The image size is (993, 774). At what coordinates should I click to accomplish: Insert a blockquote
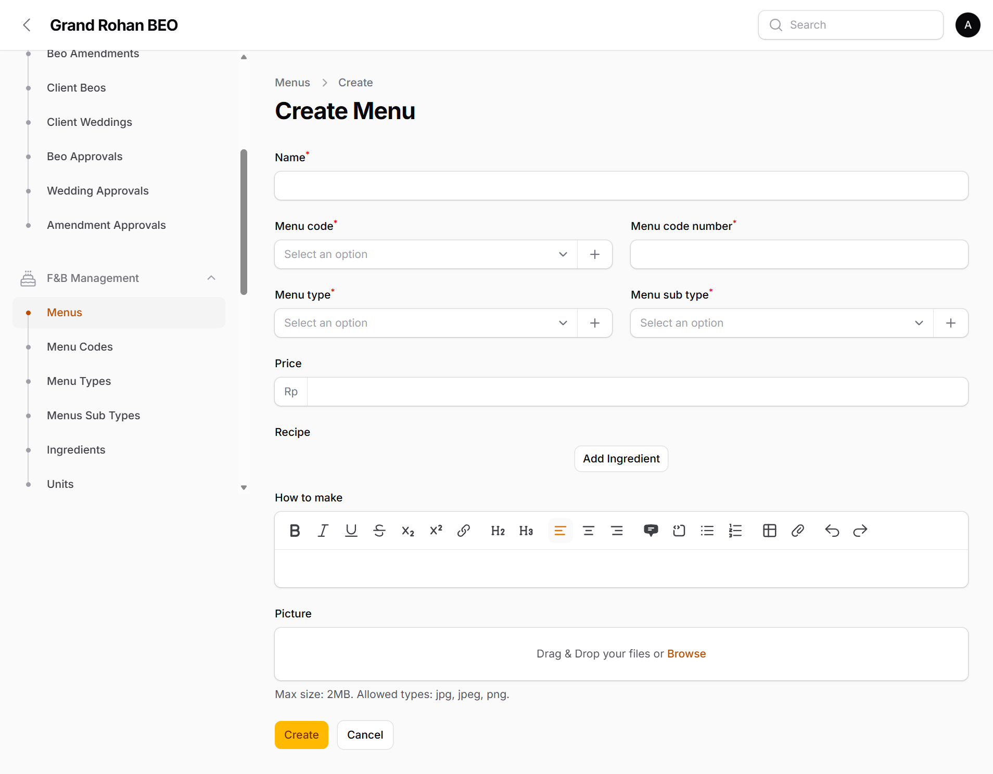(651, 531)
